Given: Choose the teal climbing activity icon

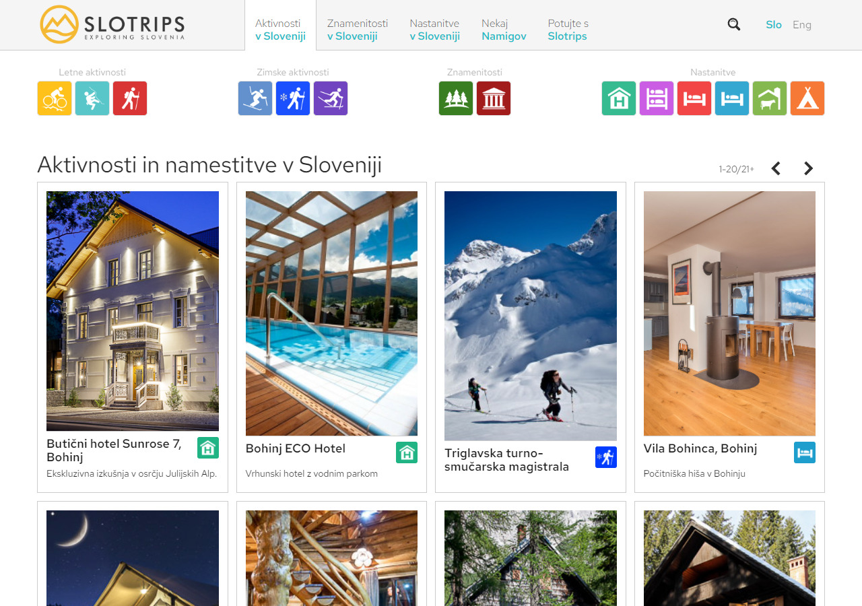Looking at the screenshot, I should tap(92, 98).
